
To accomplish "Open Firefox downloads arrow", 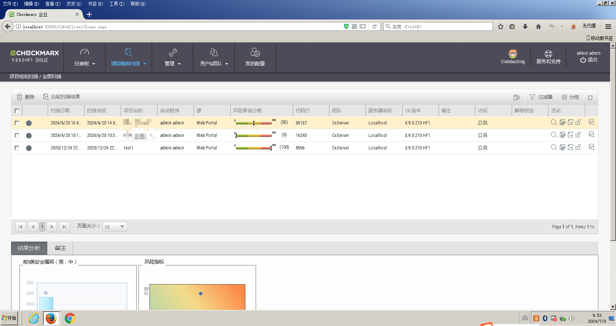I will click(x=525, y=26).
